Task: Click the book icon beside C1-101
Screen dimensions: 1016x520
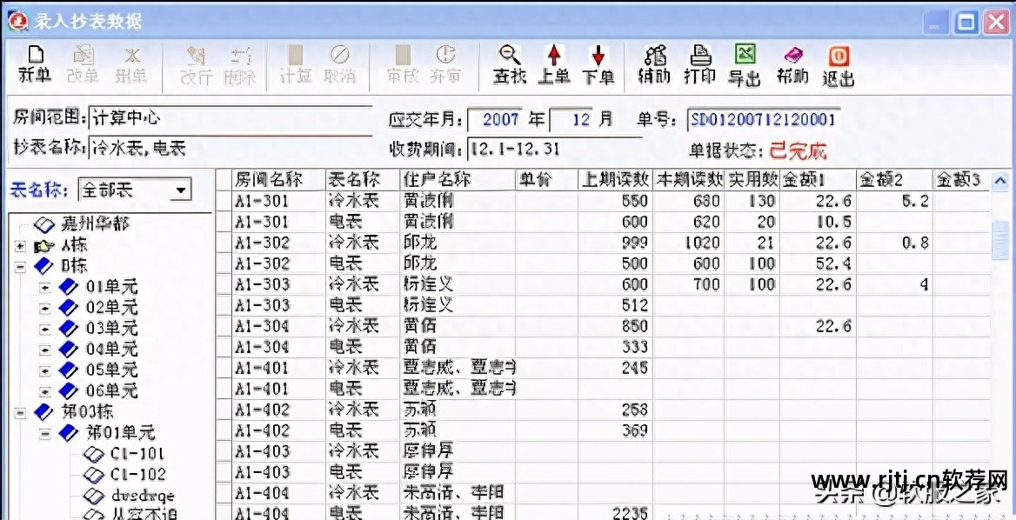Action: click(x=94, y=453)
